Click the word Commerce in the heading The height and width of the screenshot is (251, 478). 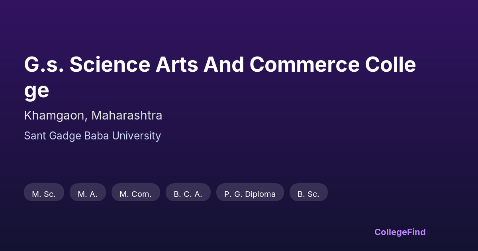coord(305,65)
